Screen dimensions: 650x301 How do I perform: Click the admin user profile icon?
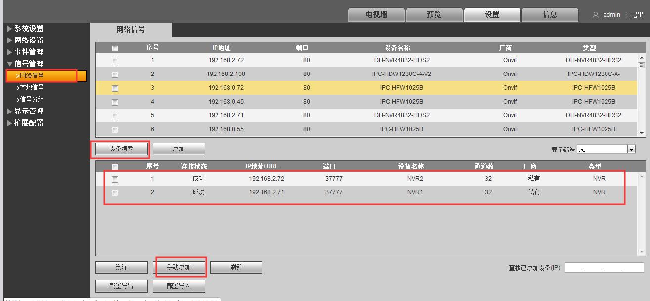click(x=595, y=14)
